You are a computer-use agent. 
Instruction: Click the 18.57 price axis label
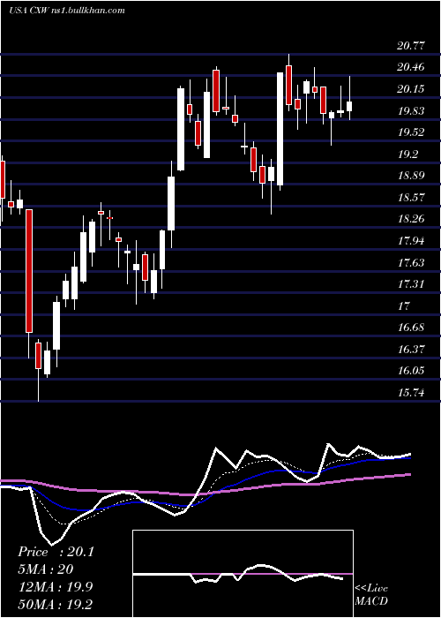coord(411,198)
